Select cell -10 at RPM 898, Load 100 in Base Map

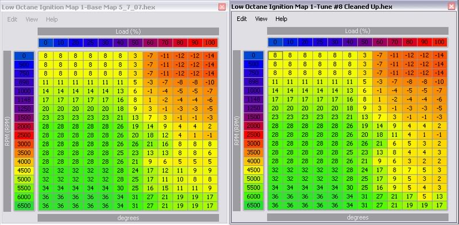point(210,82)
